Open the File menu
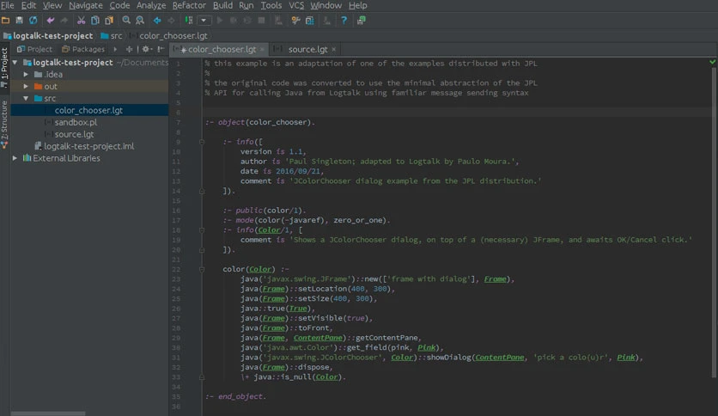Image resolution: width=718 pixels, height=416 pixels. coord(8,5)
